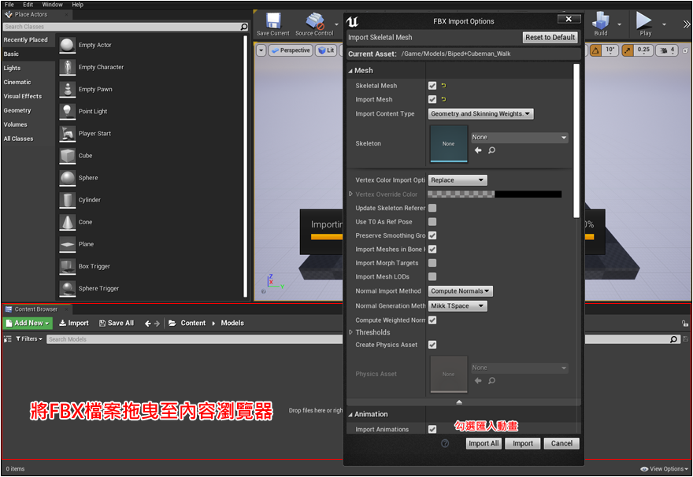
Task: Open the Window menu
Action: (52, 5)
